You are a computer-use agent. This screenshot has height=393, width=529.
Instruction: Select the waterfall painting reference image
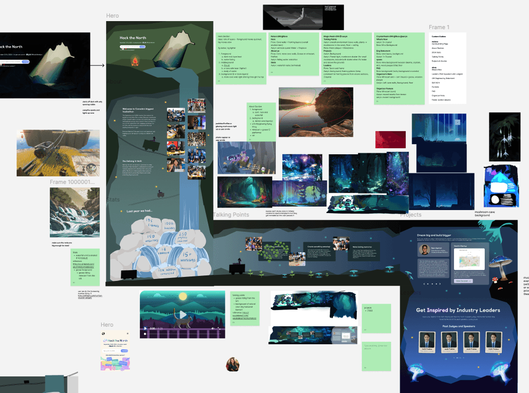pyautogui.click(x=74, y=213)
